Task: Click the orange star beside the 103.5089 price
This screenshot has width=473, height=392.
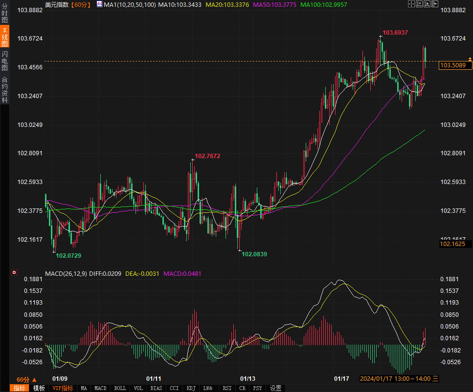Action: point(470,59)
